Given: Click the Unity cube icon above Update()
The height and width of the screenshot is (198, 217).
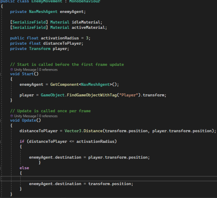Looking at the screenshot, I should 12,116.
